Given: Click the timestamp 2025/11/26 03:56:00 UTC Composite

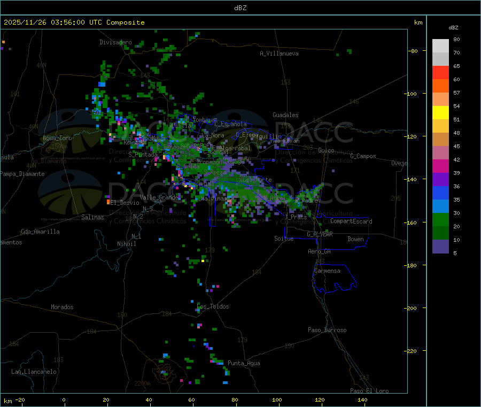Looking at the screenshot, I should coord(74,22).
